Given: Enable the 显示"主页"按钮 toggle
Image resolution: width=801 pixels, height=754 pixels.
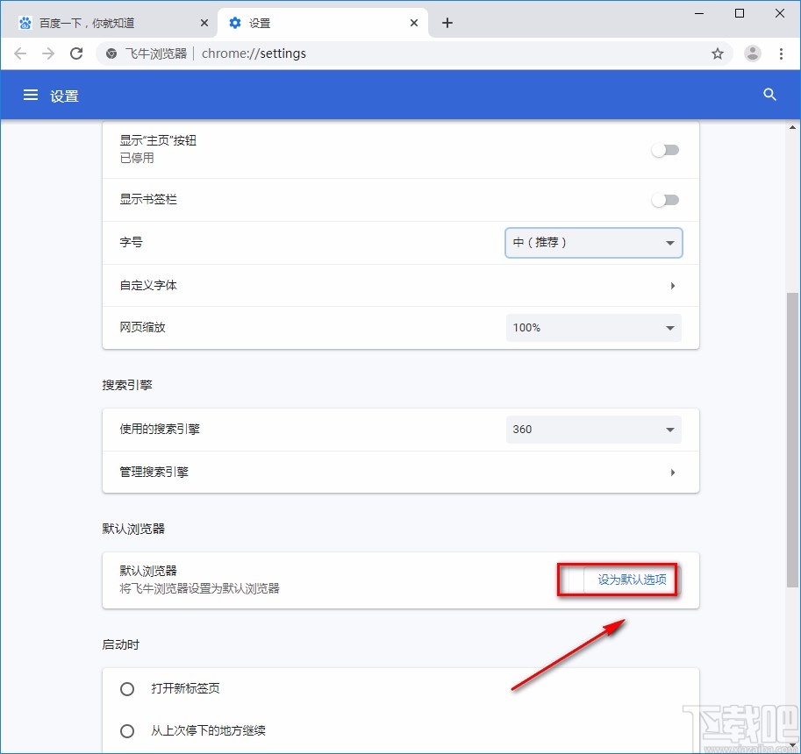Looking at the screenshot, I should click(x=665, y=150).
